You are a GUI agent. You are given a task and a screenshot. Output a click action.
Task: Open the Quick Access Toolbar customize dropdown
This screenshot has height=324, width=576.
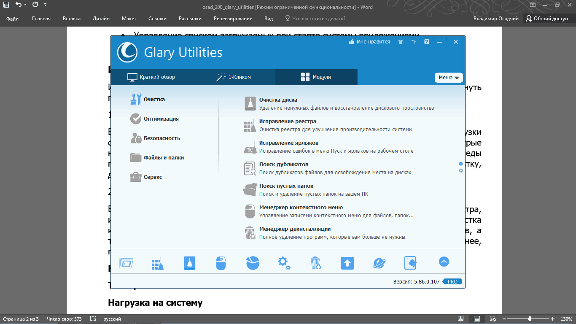click(x=45, y=5)
